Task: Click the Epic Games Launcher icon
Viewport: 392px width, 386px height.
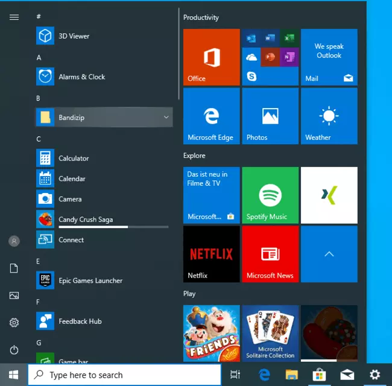Action: point(45,280)
